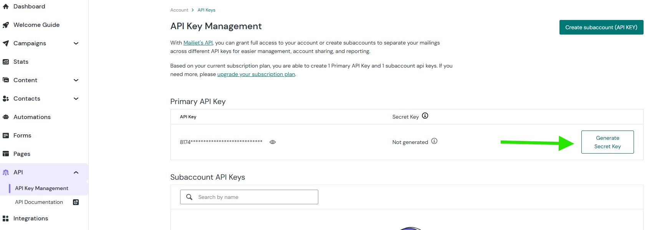Click the Welcome Guide rocket icon
The width and height of the screenshot is (657, 230).
click(x=6, y=25)
